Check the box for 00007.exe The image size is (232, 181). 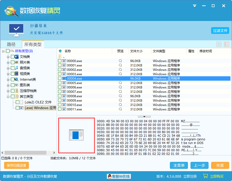coord(60,92)
